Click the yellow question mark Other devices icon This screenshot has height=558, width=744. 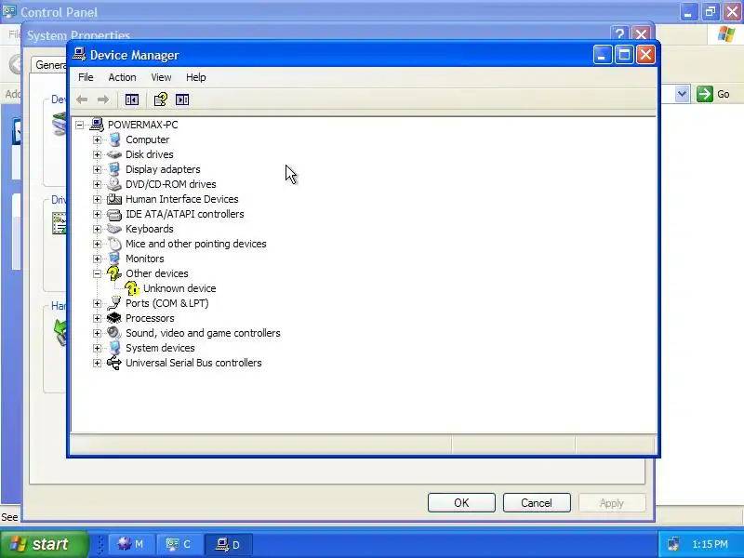pos(114,273)
